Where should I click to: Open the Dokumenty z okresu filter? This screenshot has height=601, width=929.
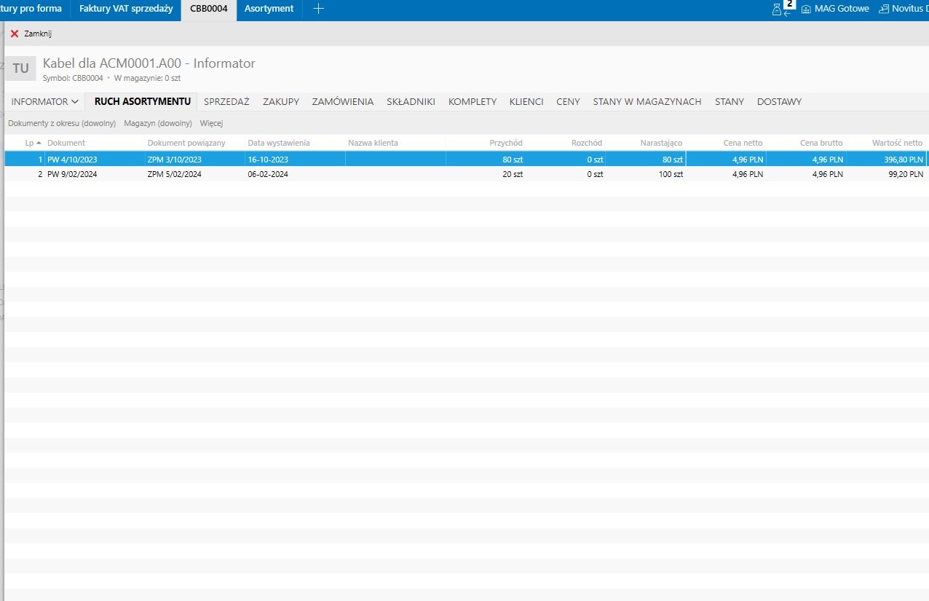click(x=62, y=123)
